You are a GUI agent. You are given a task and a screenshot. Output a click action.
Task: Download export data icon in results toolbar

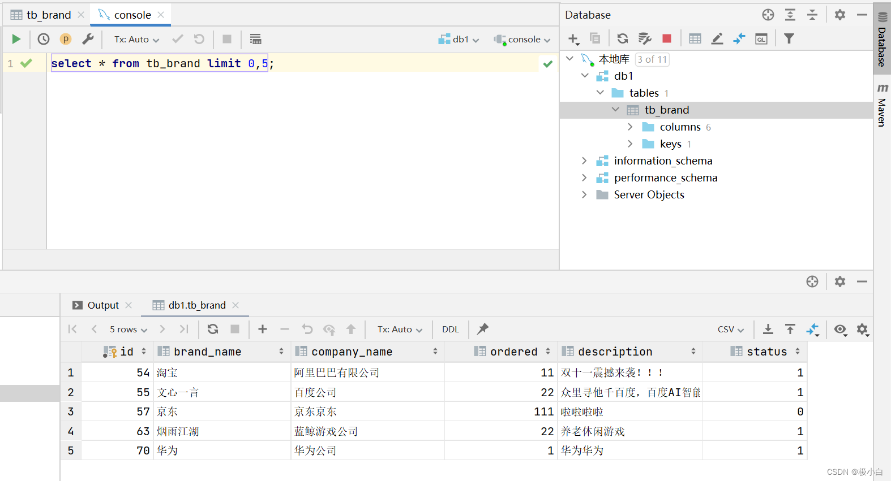[x=768, y=329]
